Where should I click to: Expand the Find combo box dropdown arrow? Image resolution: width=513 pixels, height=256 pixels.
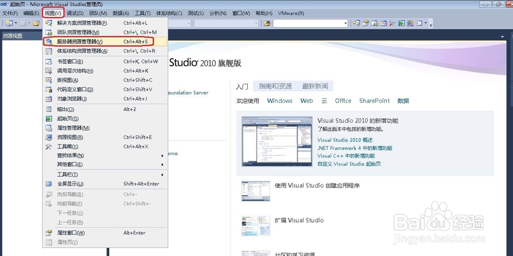click(x=346, y=23)
